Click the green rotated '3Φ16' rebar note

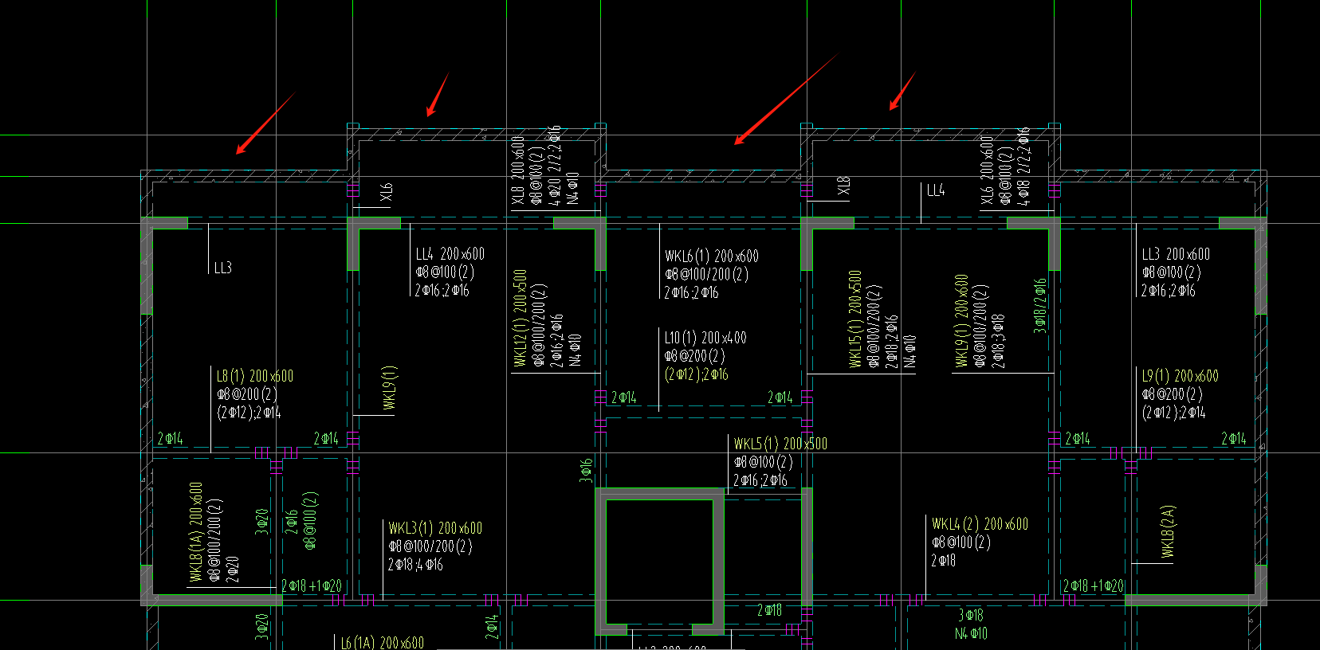[x=586, y=470]
